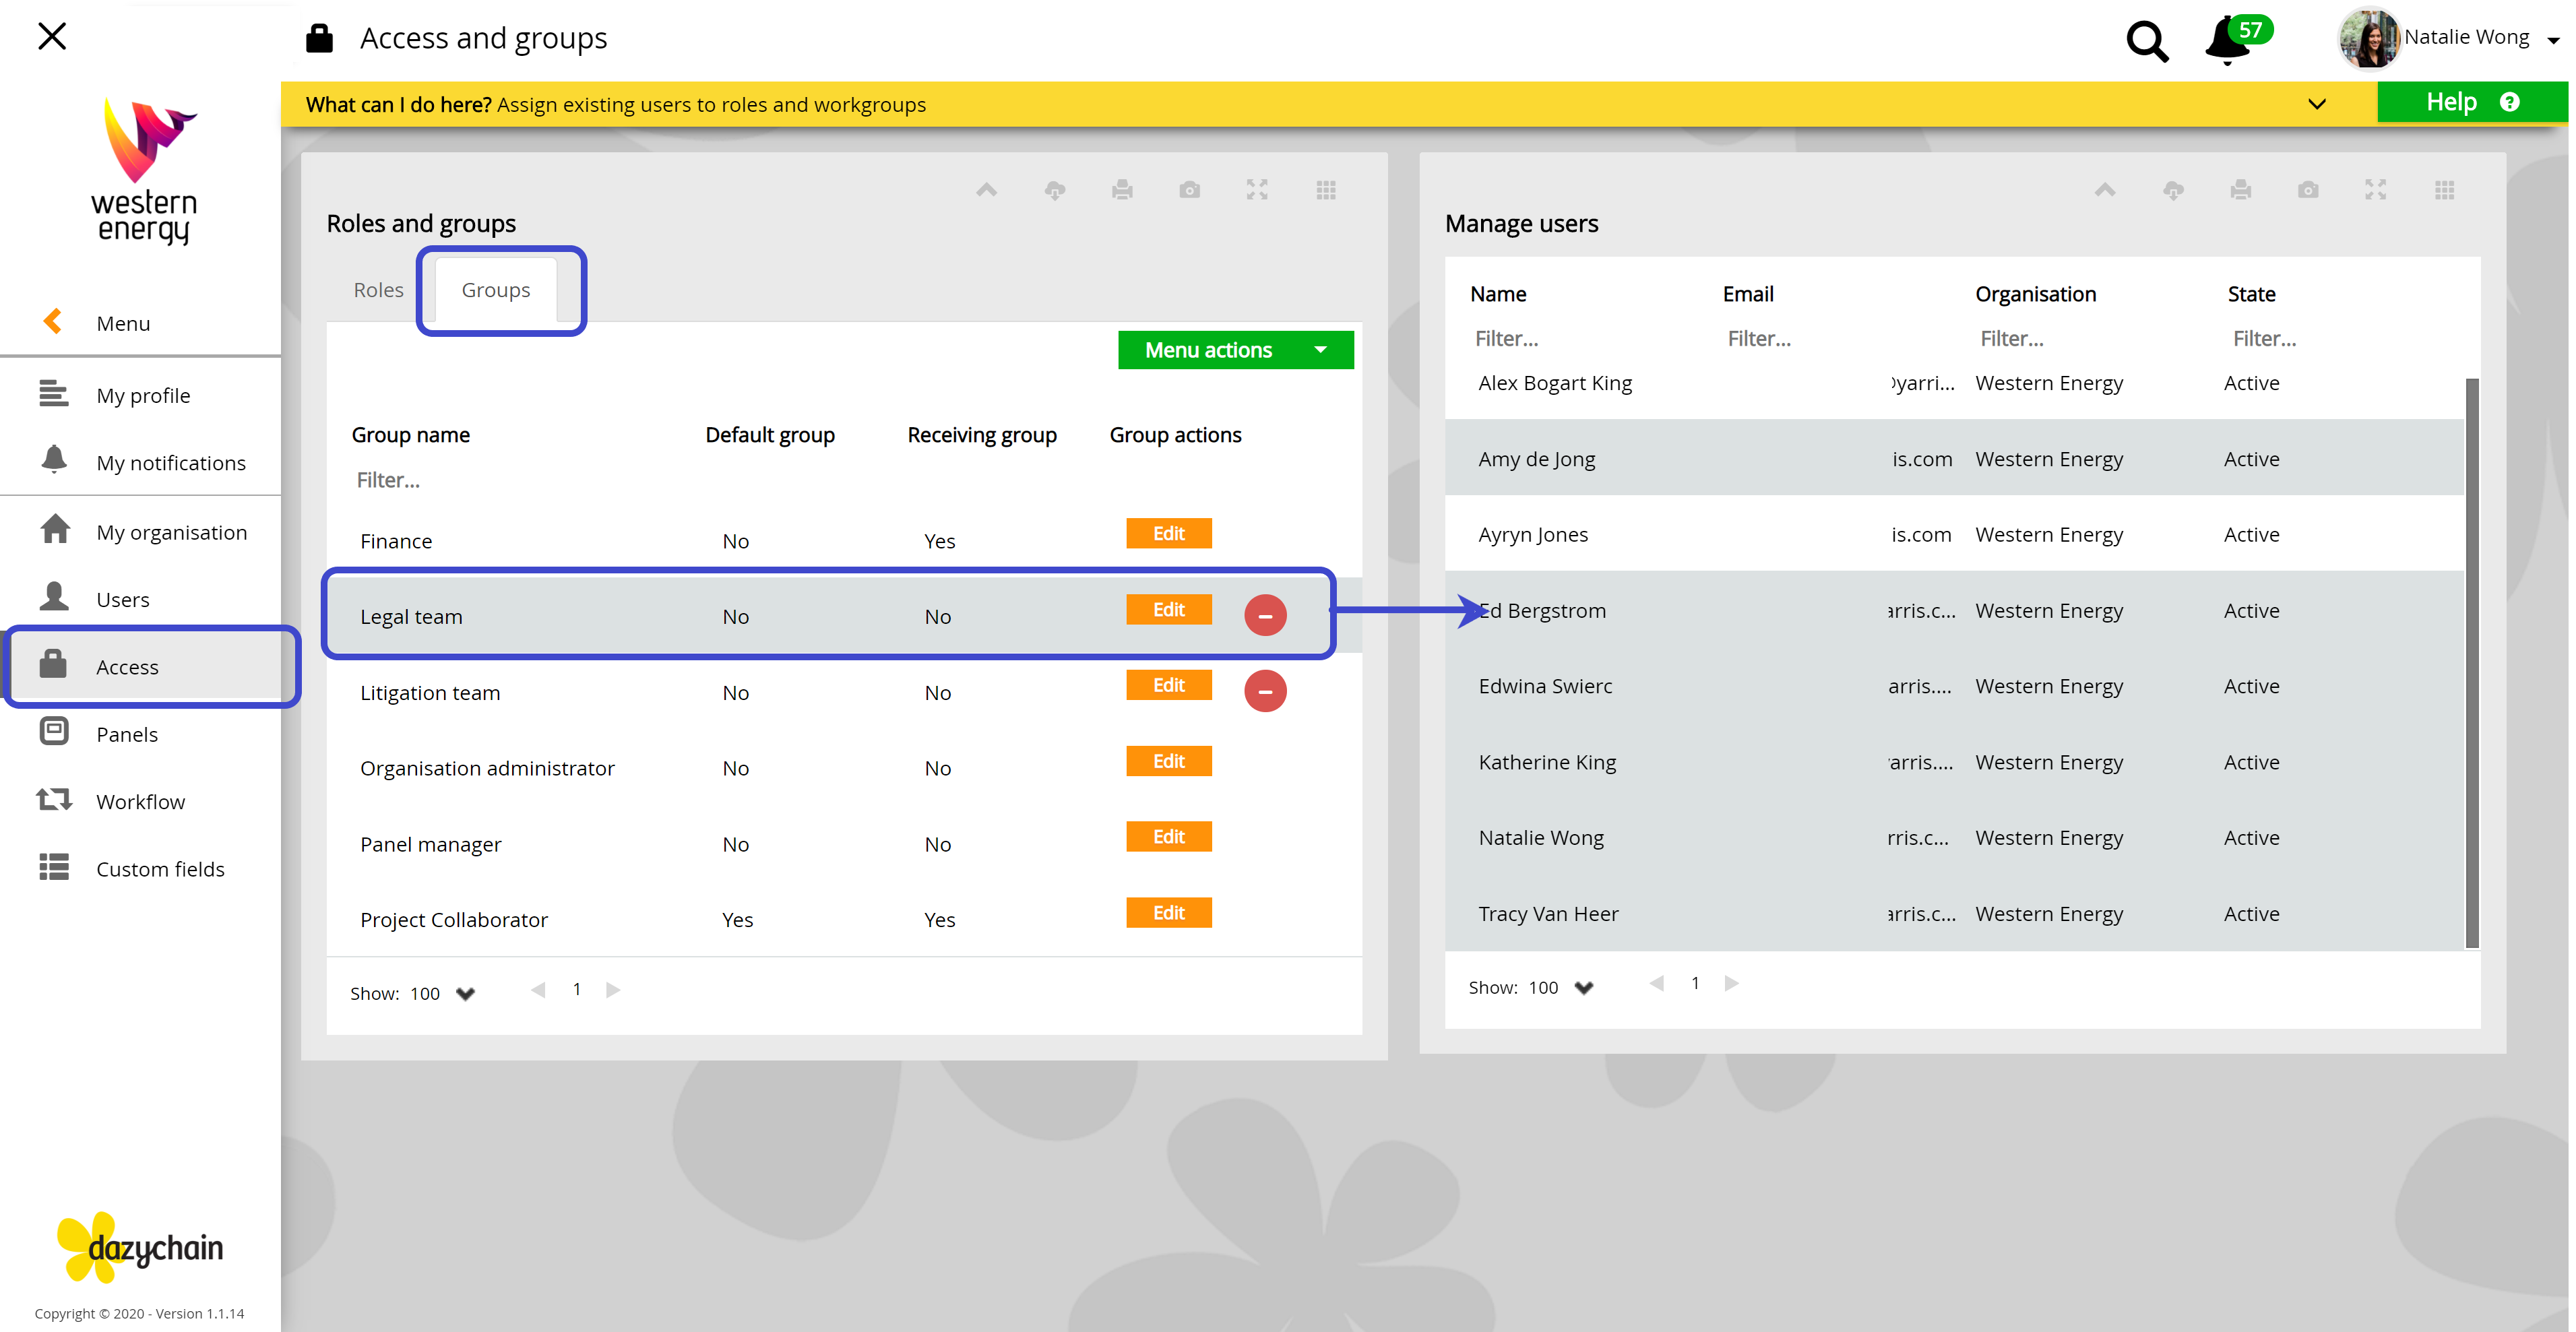Screen dimensions: 2576x1332
Task: Print the Roles and groups panel
Action: pyautogui.click(x=1122, y=189)
